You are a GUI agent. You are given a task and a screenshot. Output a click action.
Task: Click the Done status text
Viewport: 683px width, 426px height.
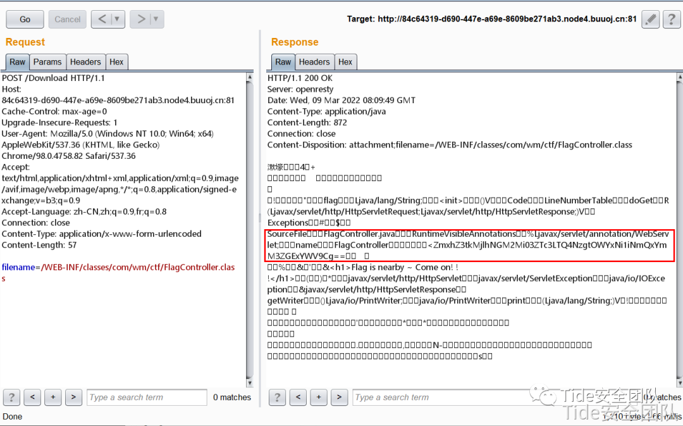point(13,417)
